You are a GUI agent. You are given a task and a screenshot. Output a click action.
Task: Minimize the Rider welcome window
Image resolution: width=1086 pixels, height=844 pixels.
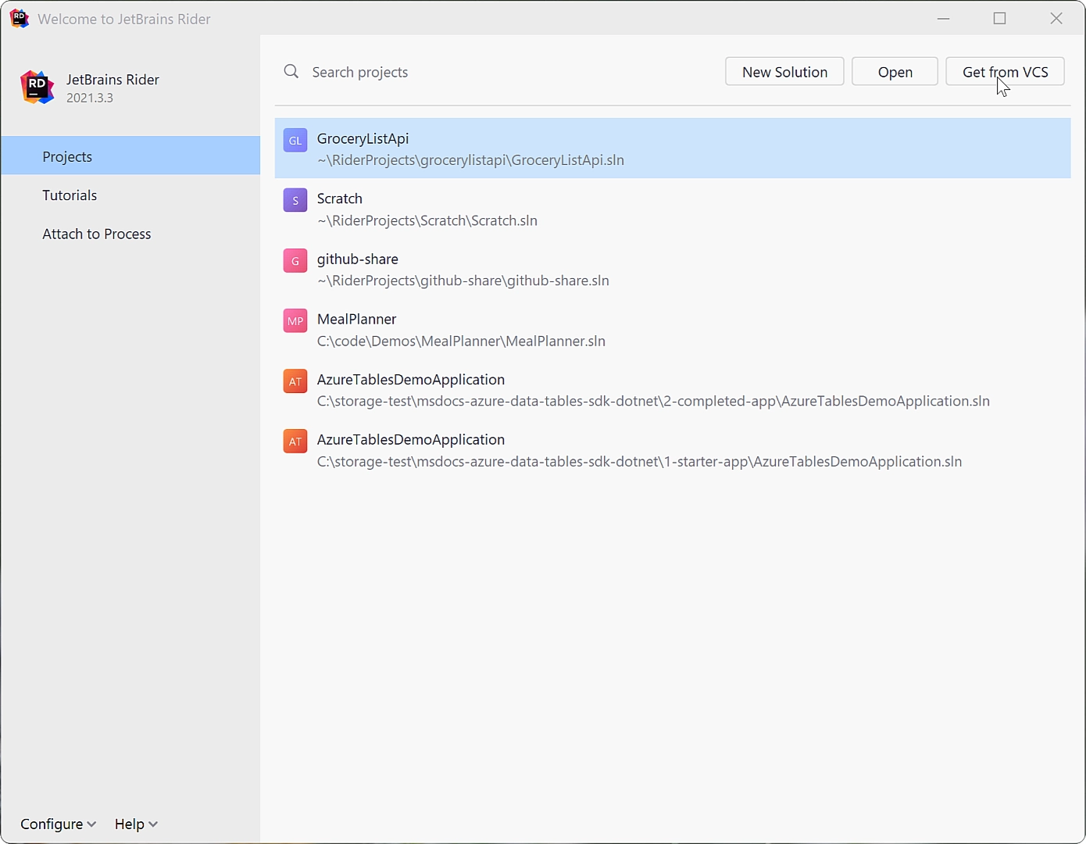[x=943, y=18]
